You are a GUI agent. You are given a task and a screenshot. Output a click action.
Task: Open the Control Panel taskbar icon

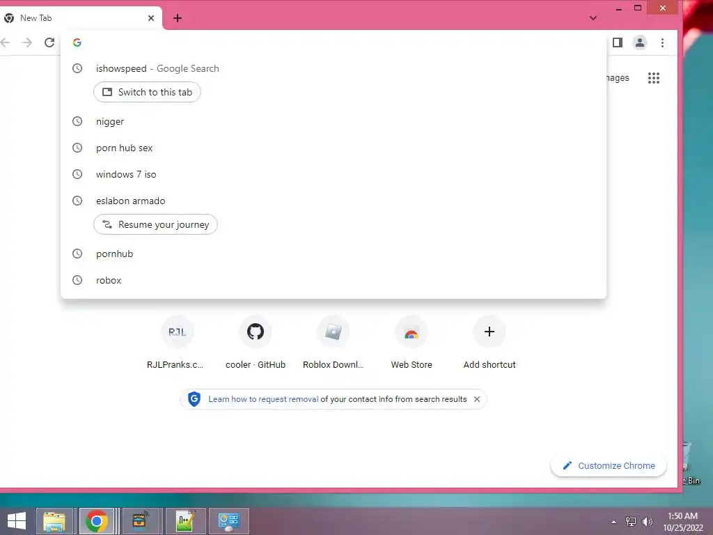point(228,521)
